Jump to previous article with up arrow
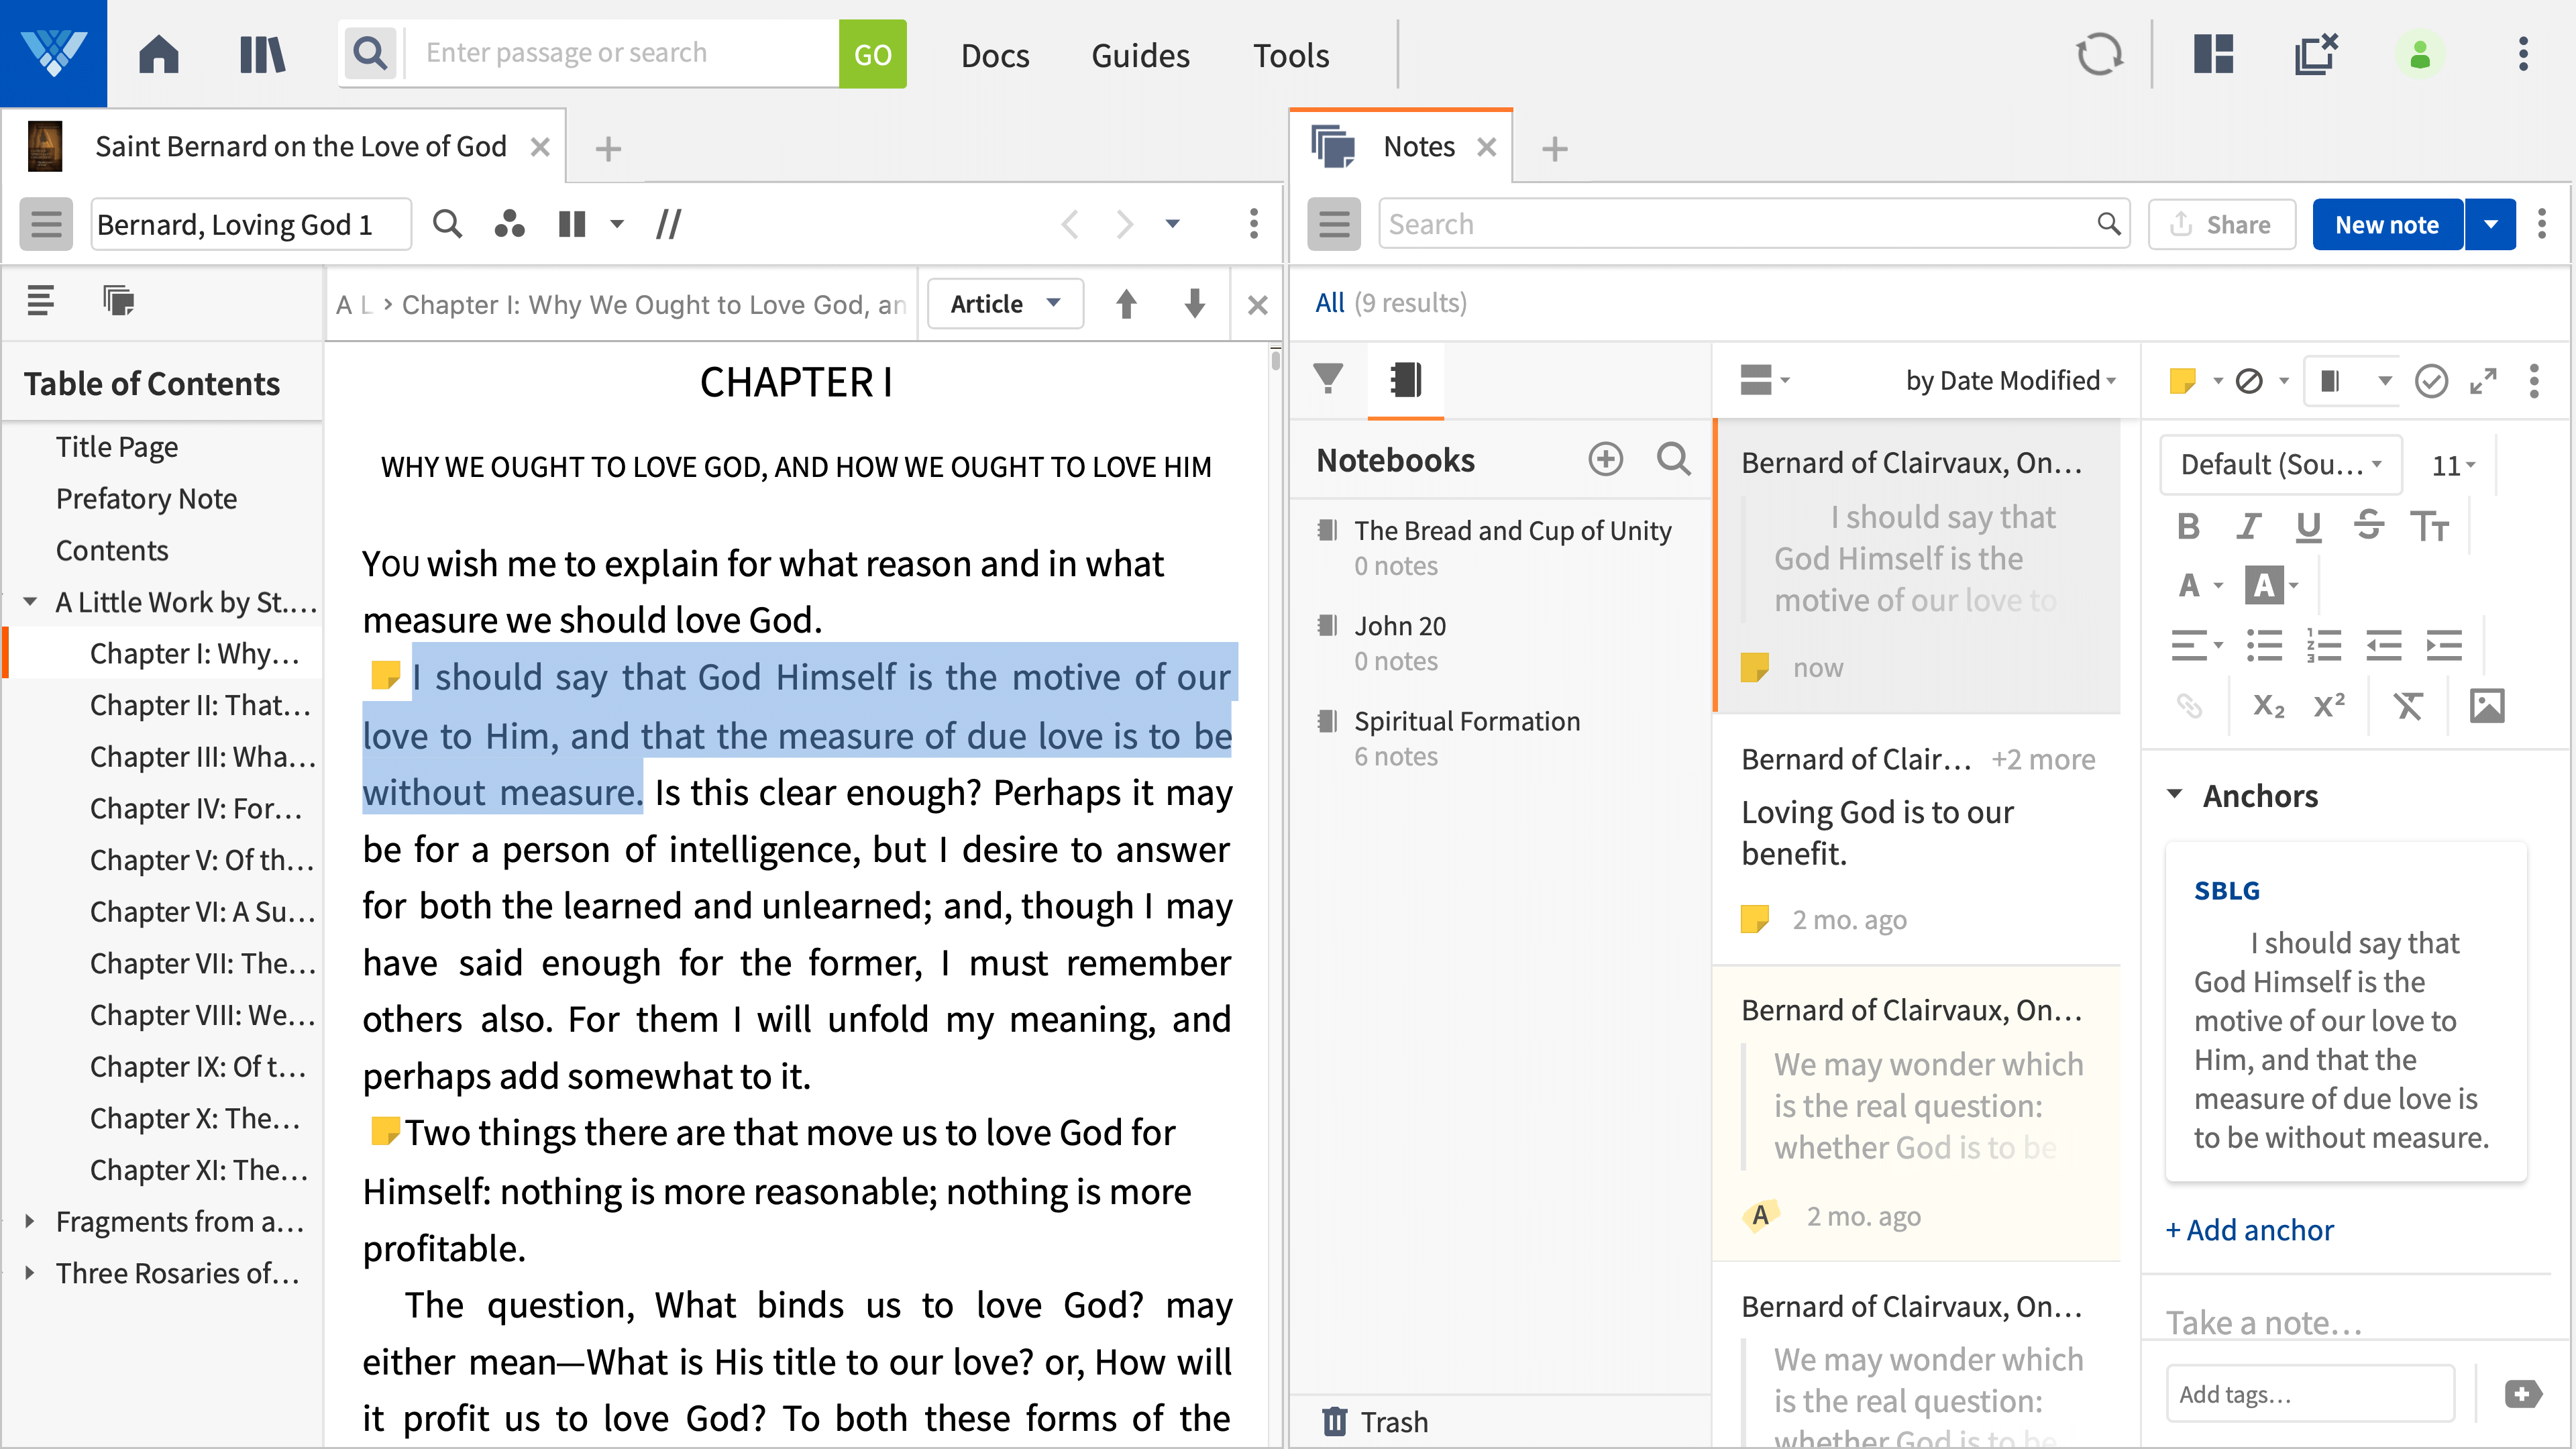The width and height of the screenshot is (2576, 1449). coord(1126,304)
